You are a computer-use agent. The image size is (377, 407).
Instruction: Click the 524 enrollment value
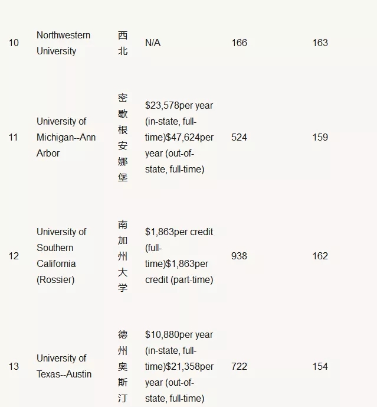(239, 137)
